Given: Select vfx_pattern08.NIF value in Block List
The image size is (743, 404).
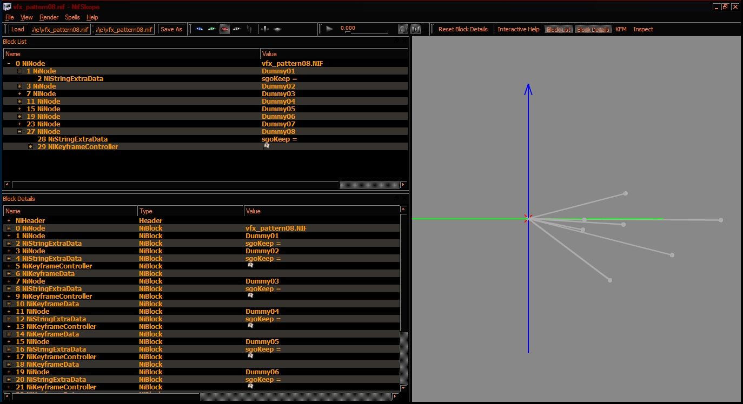Looking at the screenshot, I should click(292, 64).
